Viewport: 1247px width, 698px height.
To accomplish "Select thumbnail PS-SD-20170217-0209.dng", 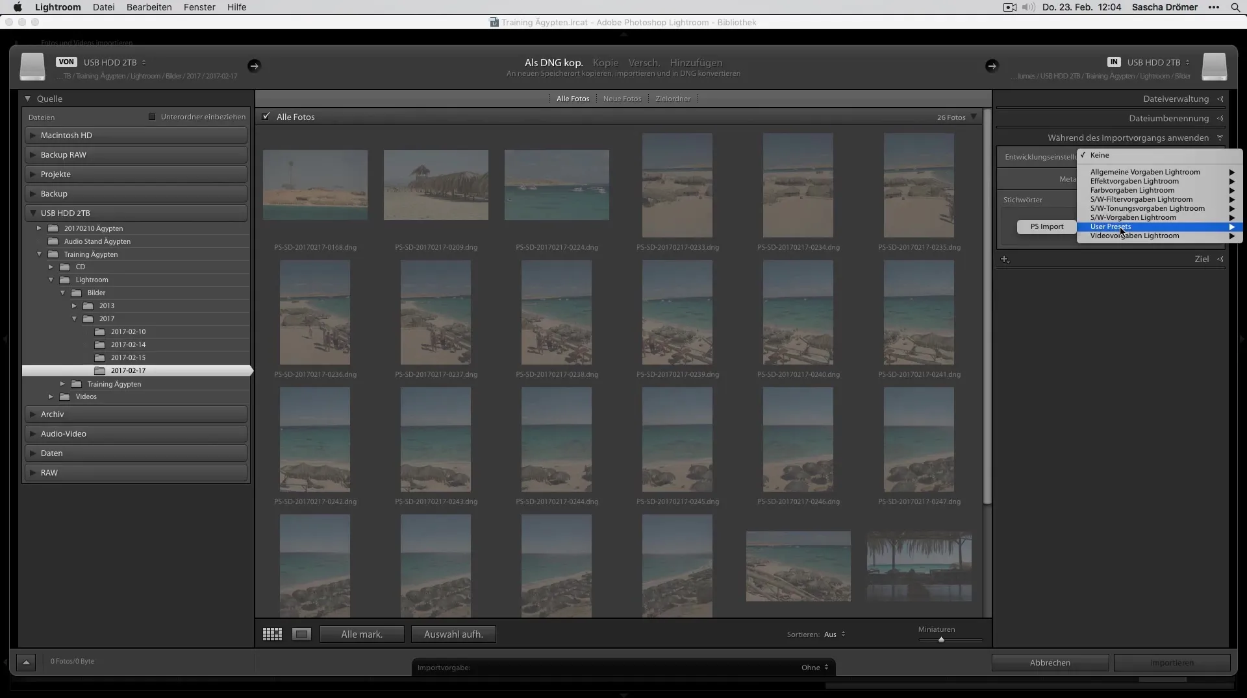I will [x=436, y=185].
